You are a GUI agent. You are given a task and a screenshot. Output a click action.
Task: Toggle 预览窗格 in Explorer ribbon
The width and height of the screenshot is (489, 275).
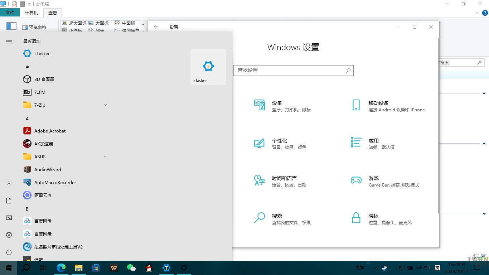[34, 28]
